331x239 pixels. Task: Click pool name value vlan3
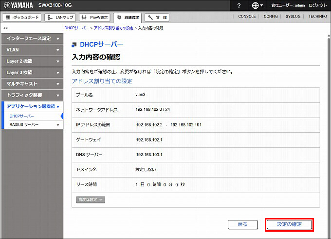[x=140, y=95]
